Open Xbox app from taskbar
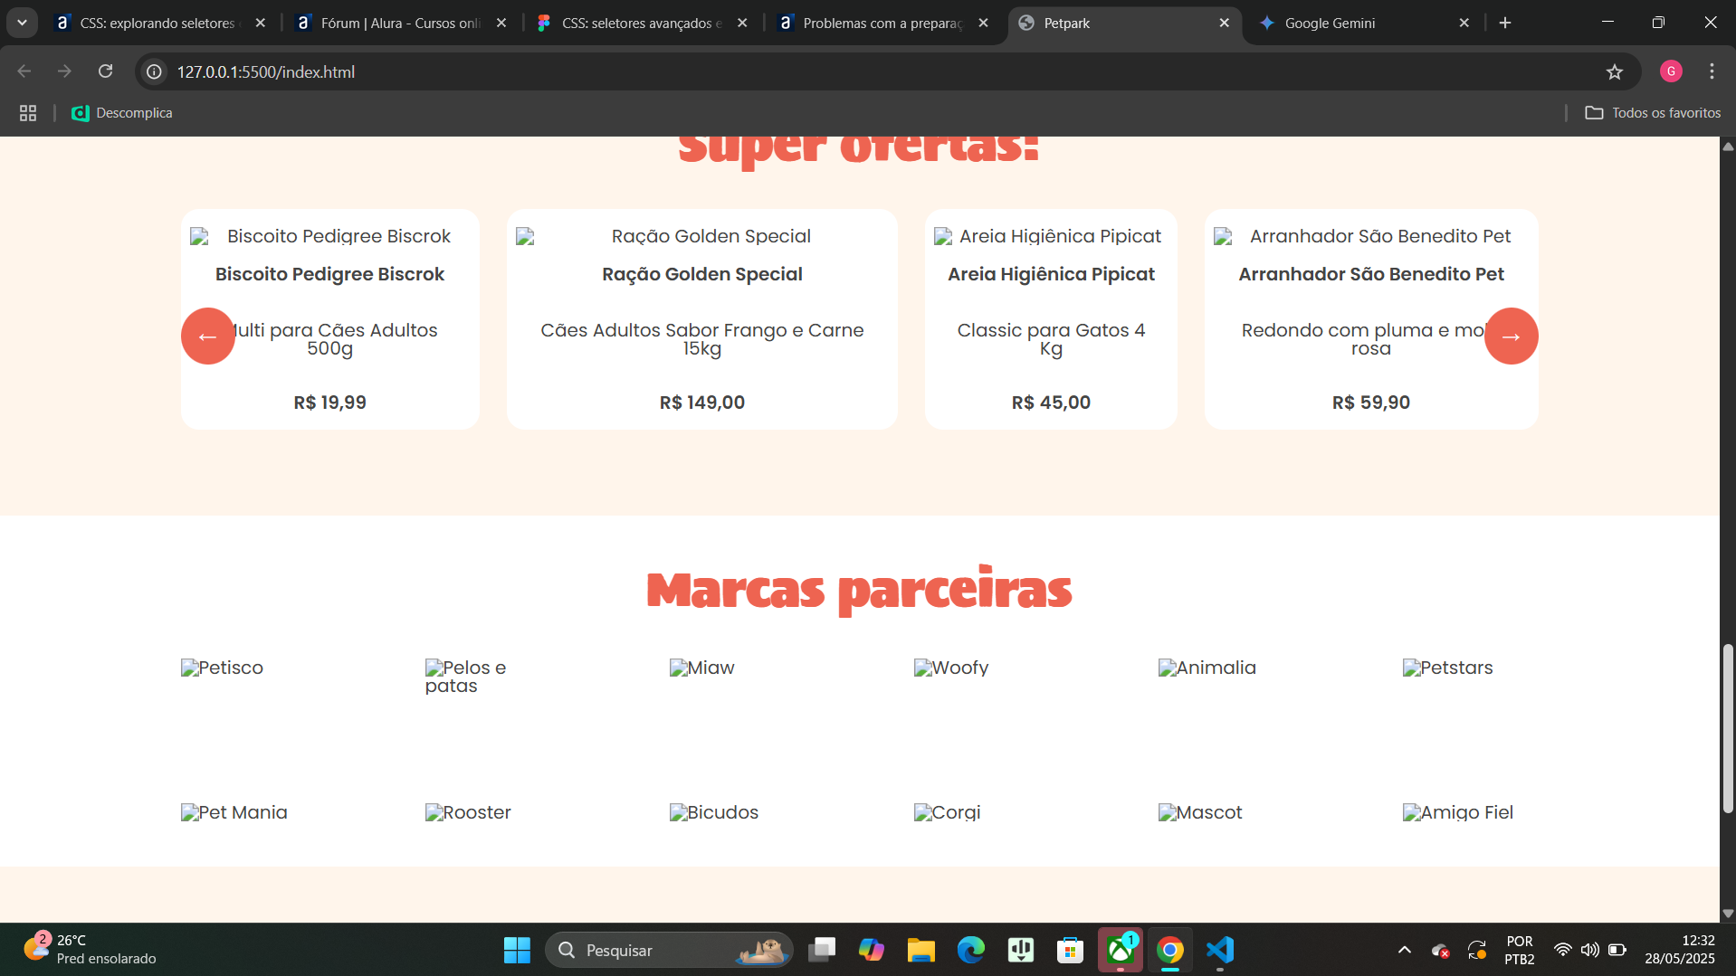This screenshot has height=976, width=1736. tap(1121, 950)
